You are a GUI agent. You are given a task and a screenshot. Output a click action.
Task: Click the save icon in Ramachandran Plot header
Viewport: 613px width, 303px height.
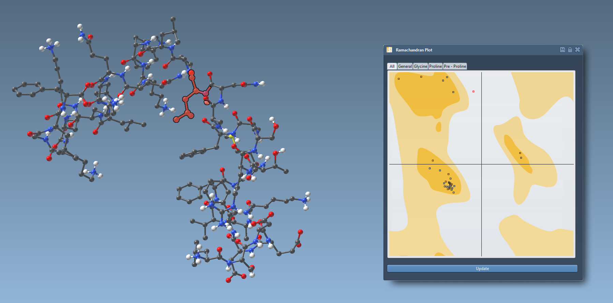[562, 50]
